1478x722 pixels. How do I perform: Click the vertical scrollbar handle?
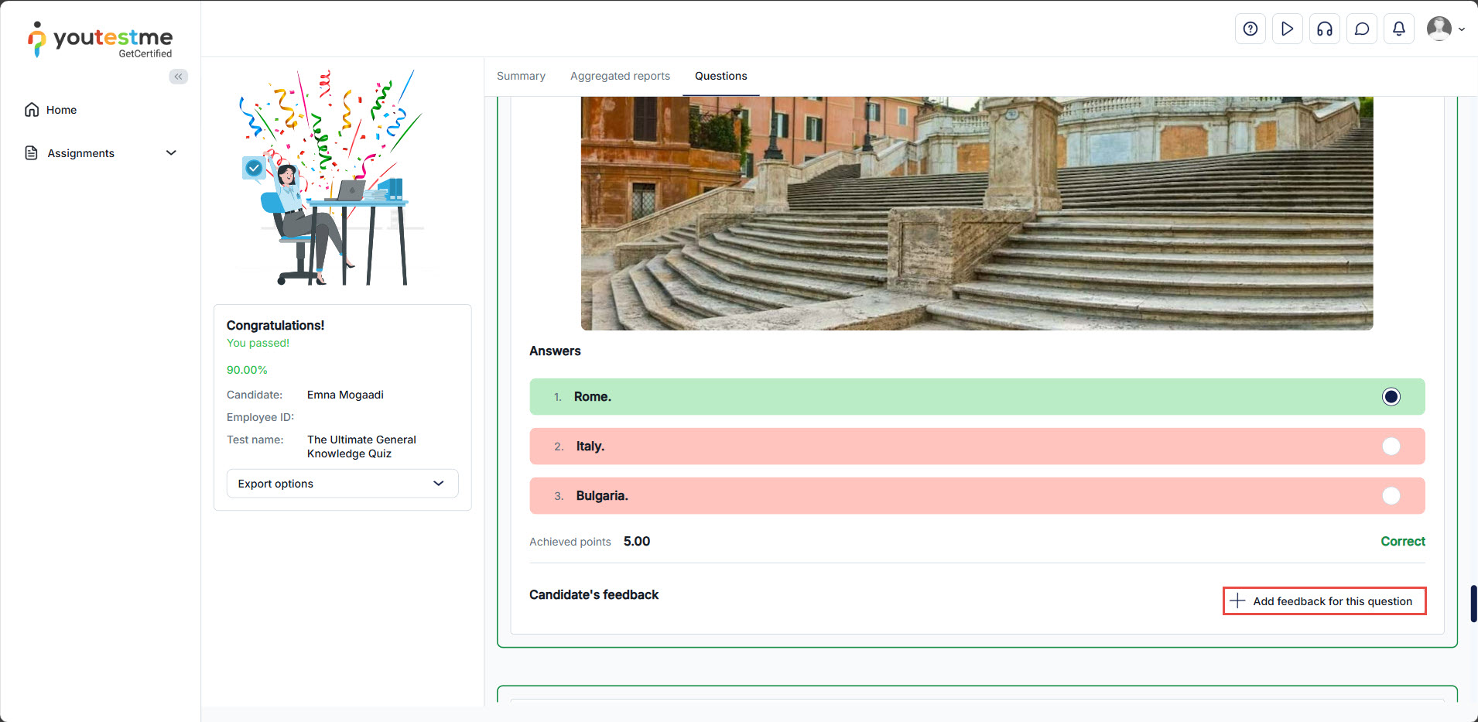(x=1473, y=604)
